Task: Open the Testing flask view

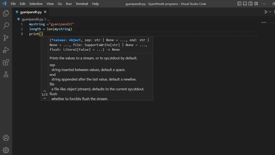Action: (x=6, y=74)
